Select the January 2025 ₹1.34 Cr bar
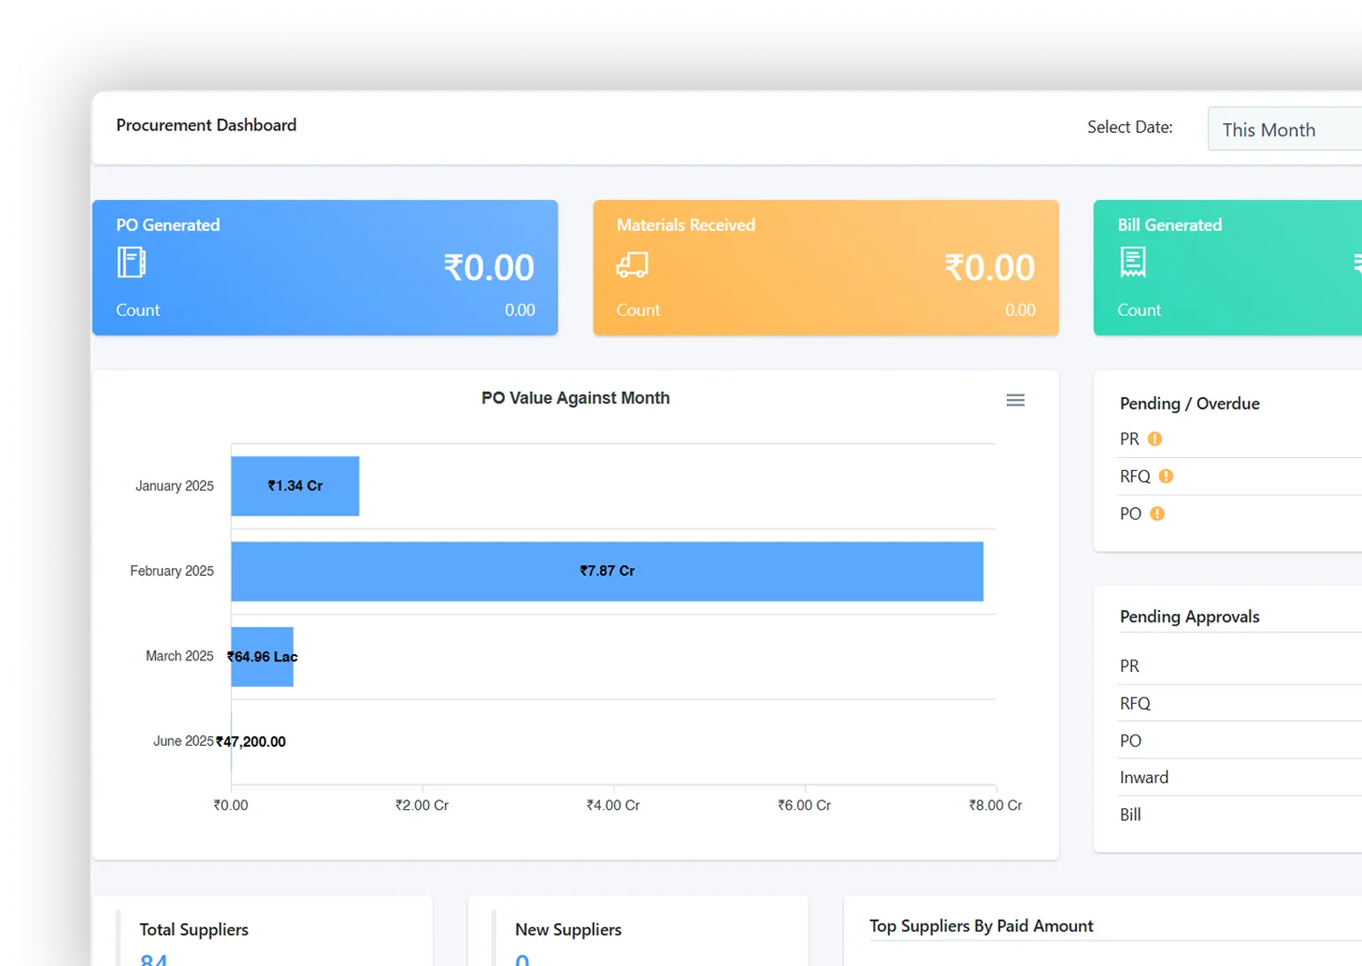This screenshot has height=966, width=1362. pyautogui.click(x=295, y=486)
